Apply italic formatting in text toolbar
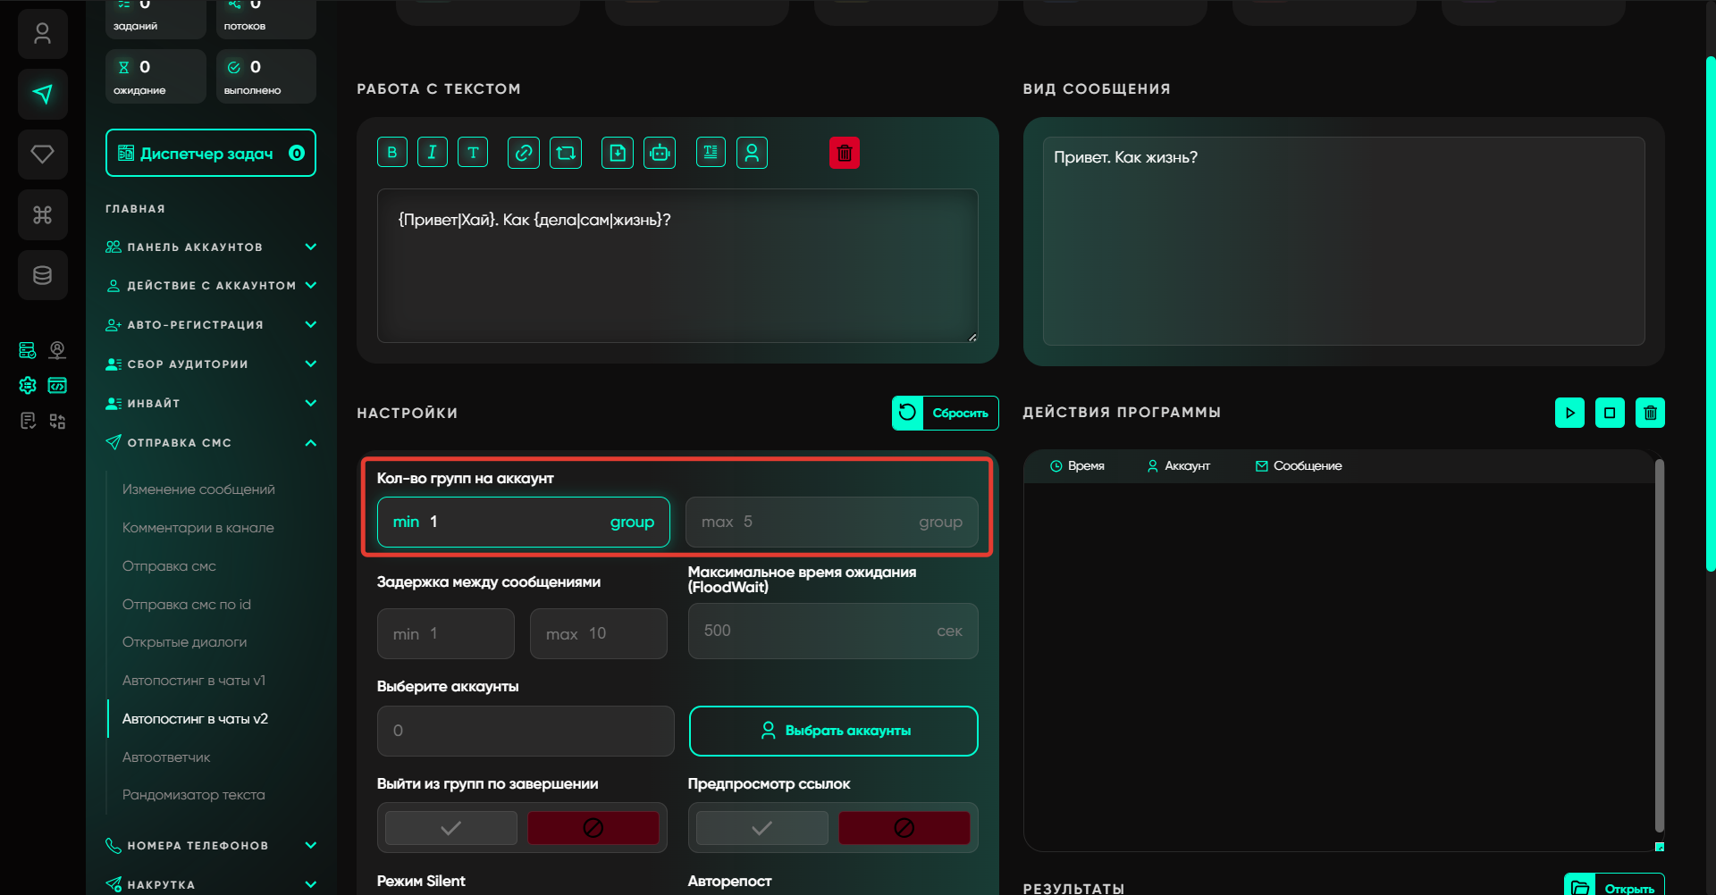The image size is (1716, 895). [x=432, y=153]
